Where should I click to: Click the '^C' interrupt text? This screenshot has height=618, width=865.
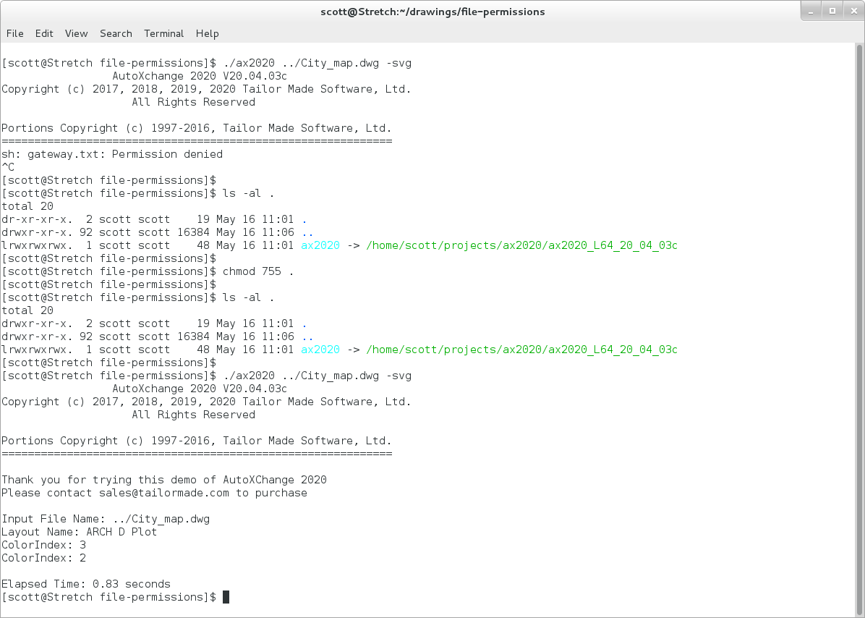[x=8, y=167]
